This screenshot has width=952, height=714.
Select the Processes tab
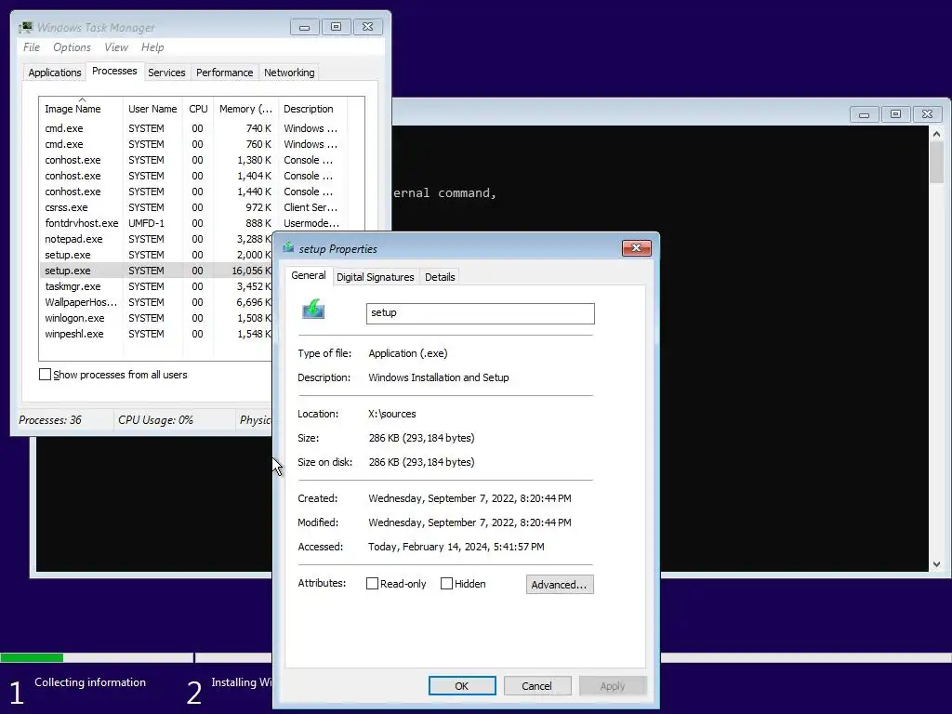(x=114, y=71)
